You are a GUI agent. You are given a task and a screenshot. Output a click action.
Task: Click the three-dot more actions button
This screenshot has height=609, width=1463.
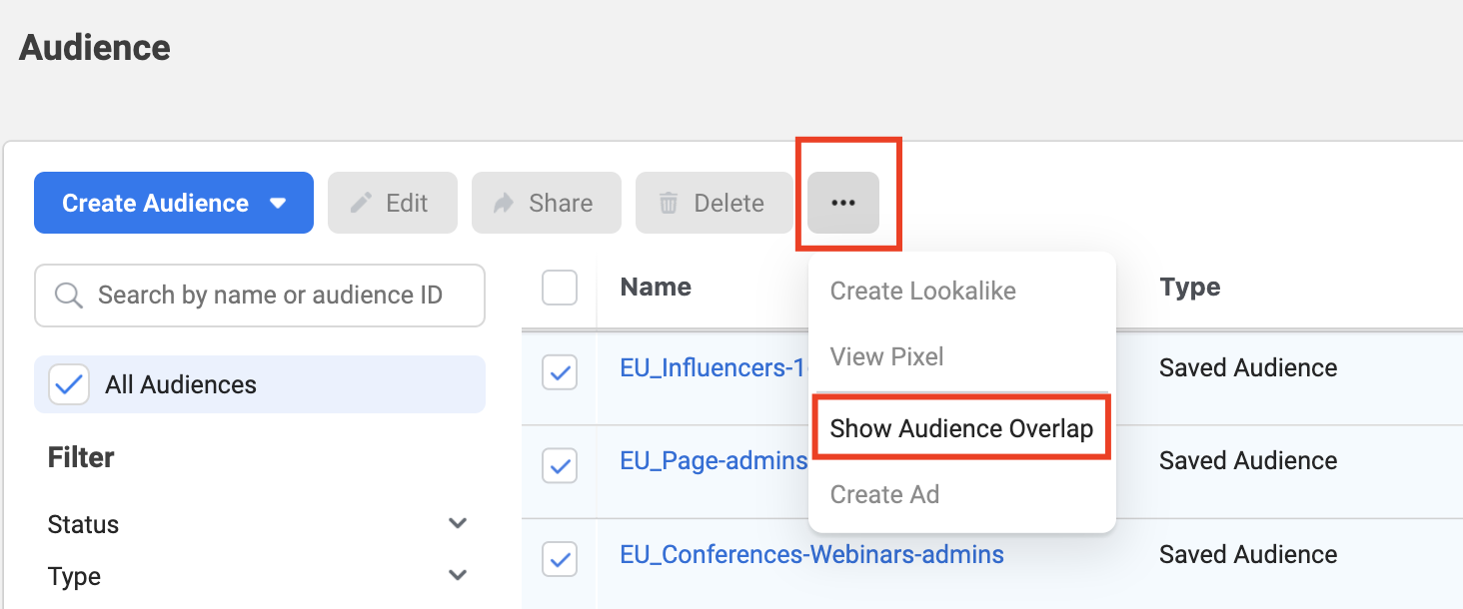pos(843,203)
